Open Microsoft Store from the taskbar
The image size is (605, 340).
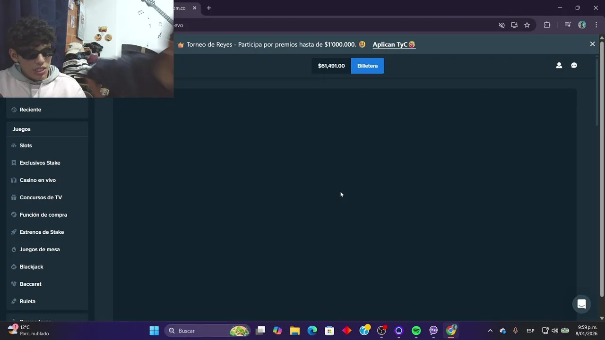tap(329, 331)
